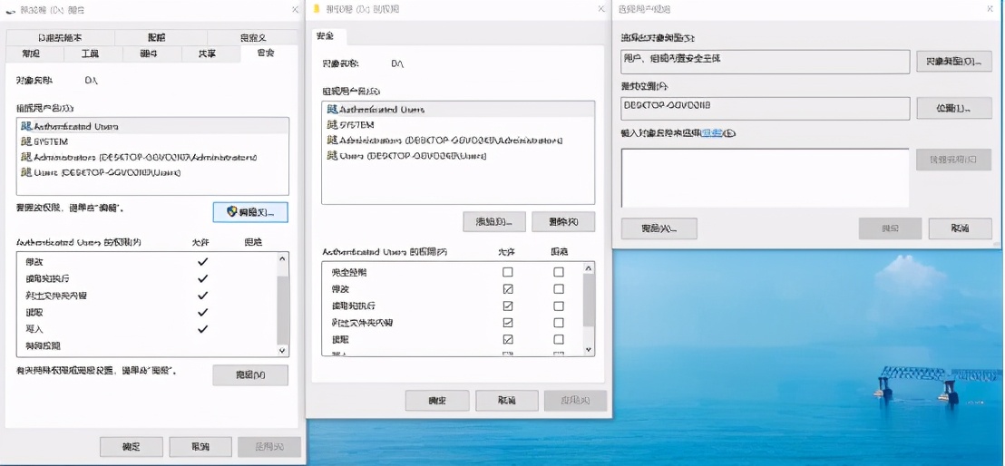Viewport: 1005px width, 466px height.
Task: Select Read (读取) row in Properties permissions list
Action: pos(147,312)
